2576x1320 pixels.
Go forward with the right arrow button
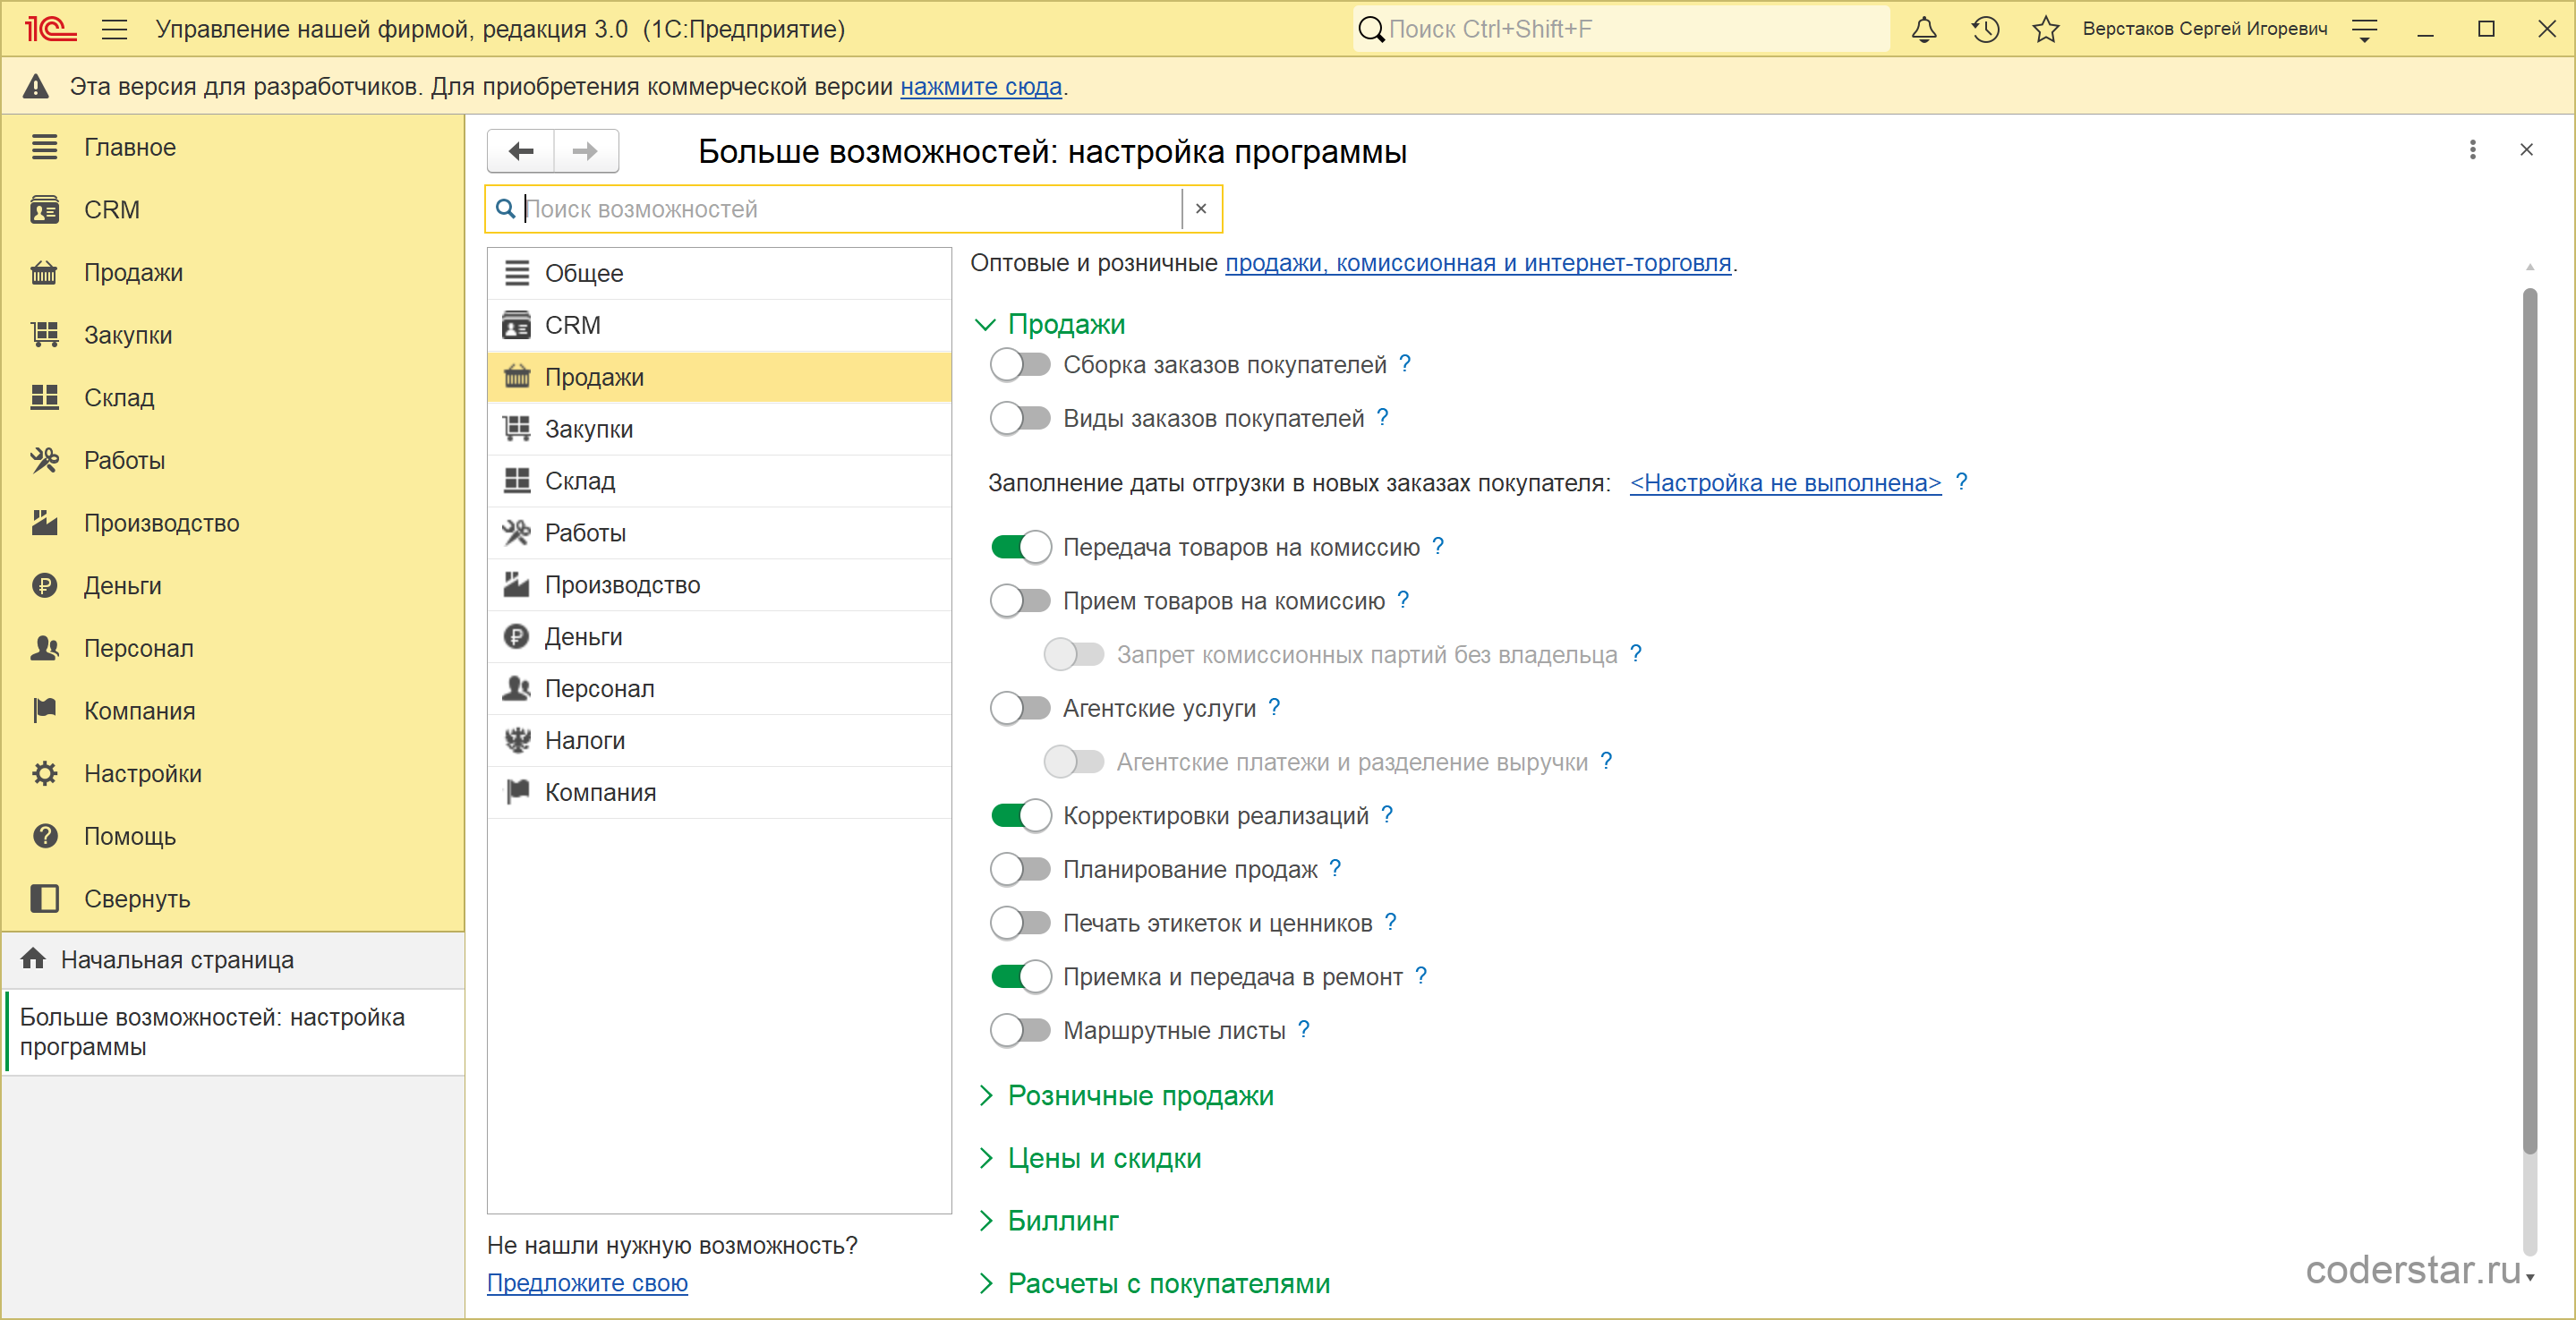point(586,151)
